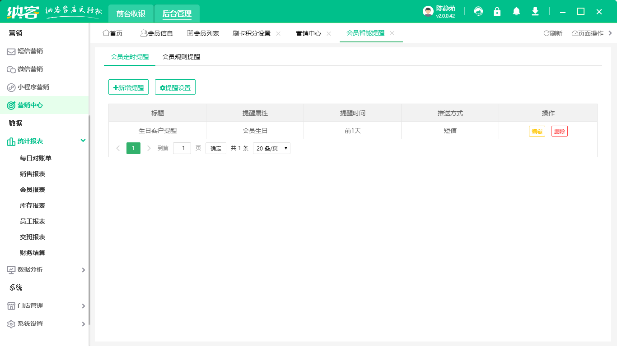The width and height of the screenshot is (617, 346).
Task: Open 微信营销 in the sidebar
Action: coord(30,69)
